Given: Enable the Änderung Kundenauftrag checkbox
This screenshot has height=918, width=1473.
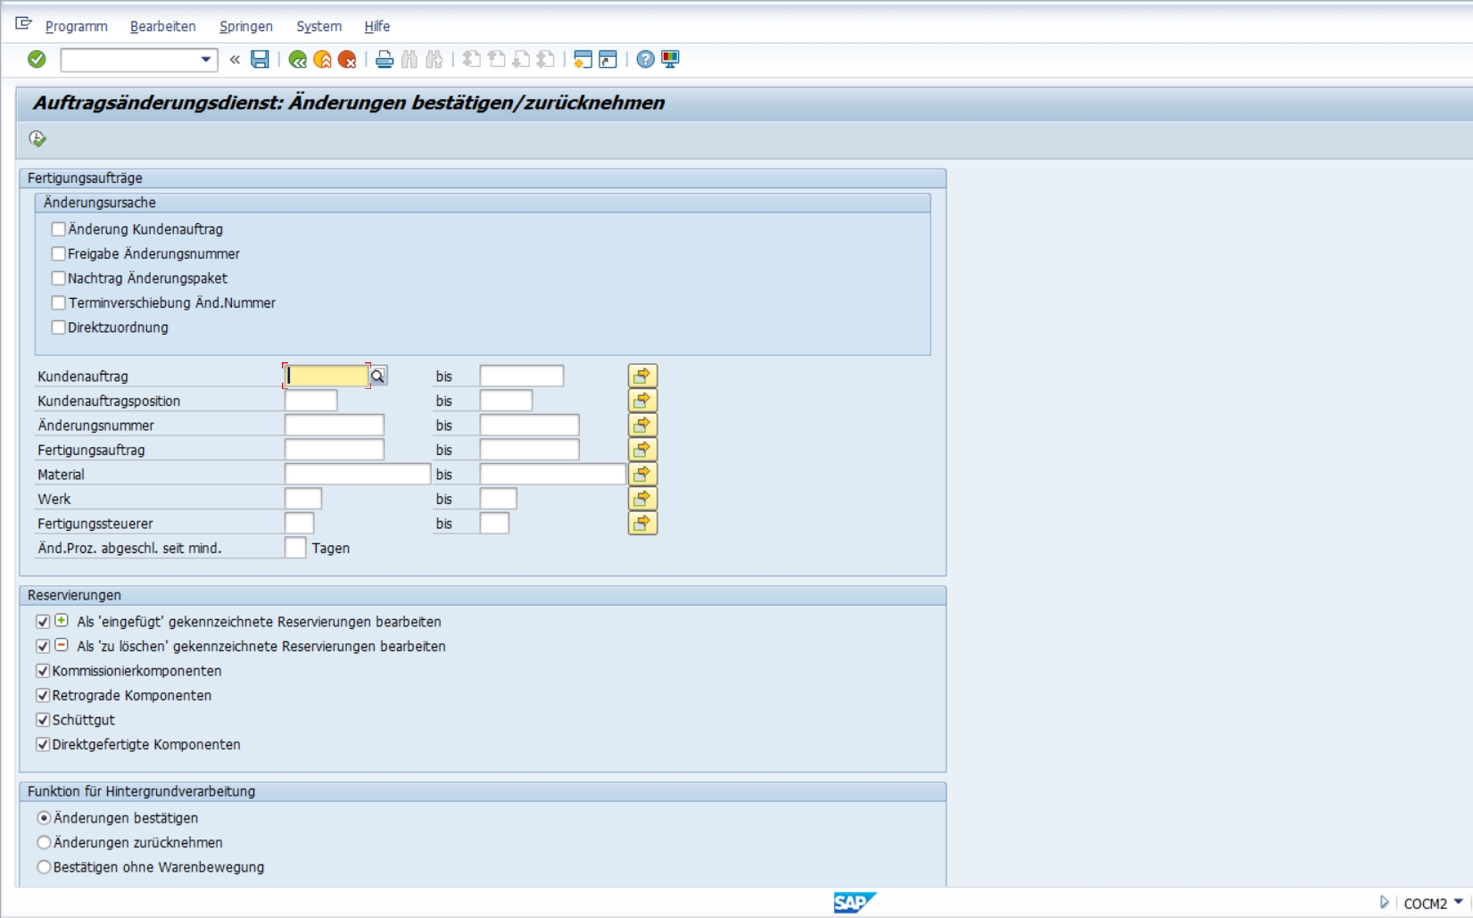Looking at the screenshot, I should coord(59,229).
